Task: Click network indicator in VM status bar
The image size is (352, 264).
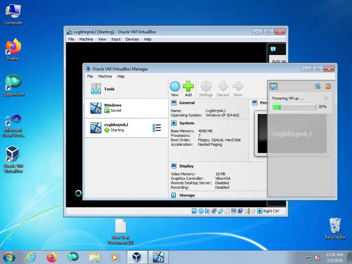Action: pos(214,211)
